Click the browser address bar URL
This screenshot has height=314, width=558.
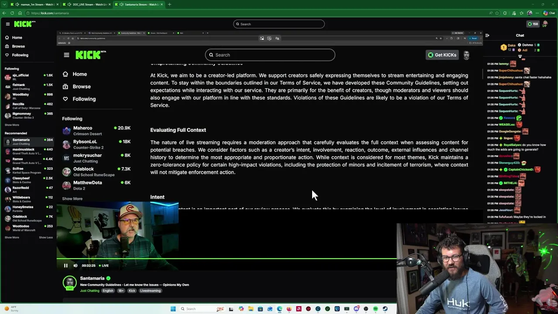50,13
